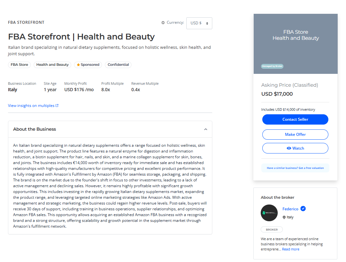This screenshot has height=262, width=346.
Task: Click the currency info icon
Action: click(x=163, y=22)
